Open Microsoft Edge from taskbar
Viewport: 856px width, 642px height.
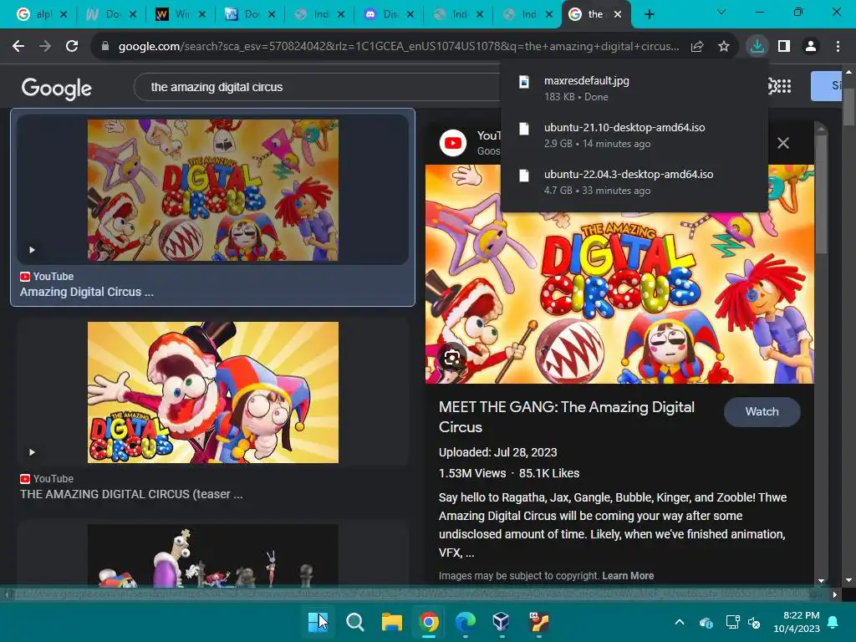[465, 622]
